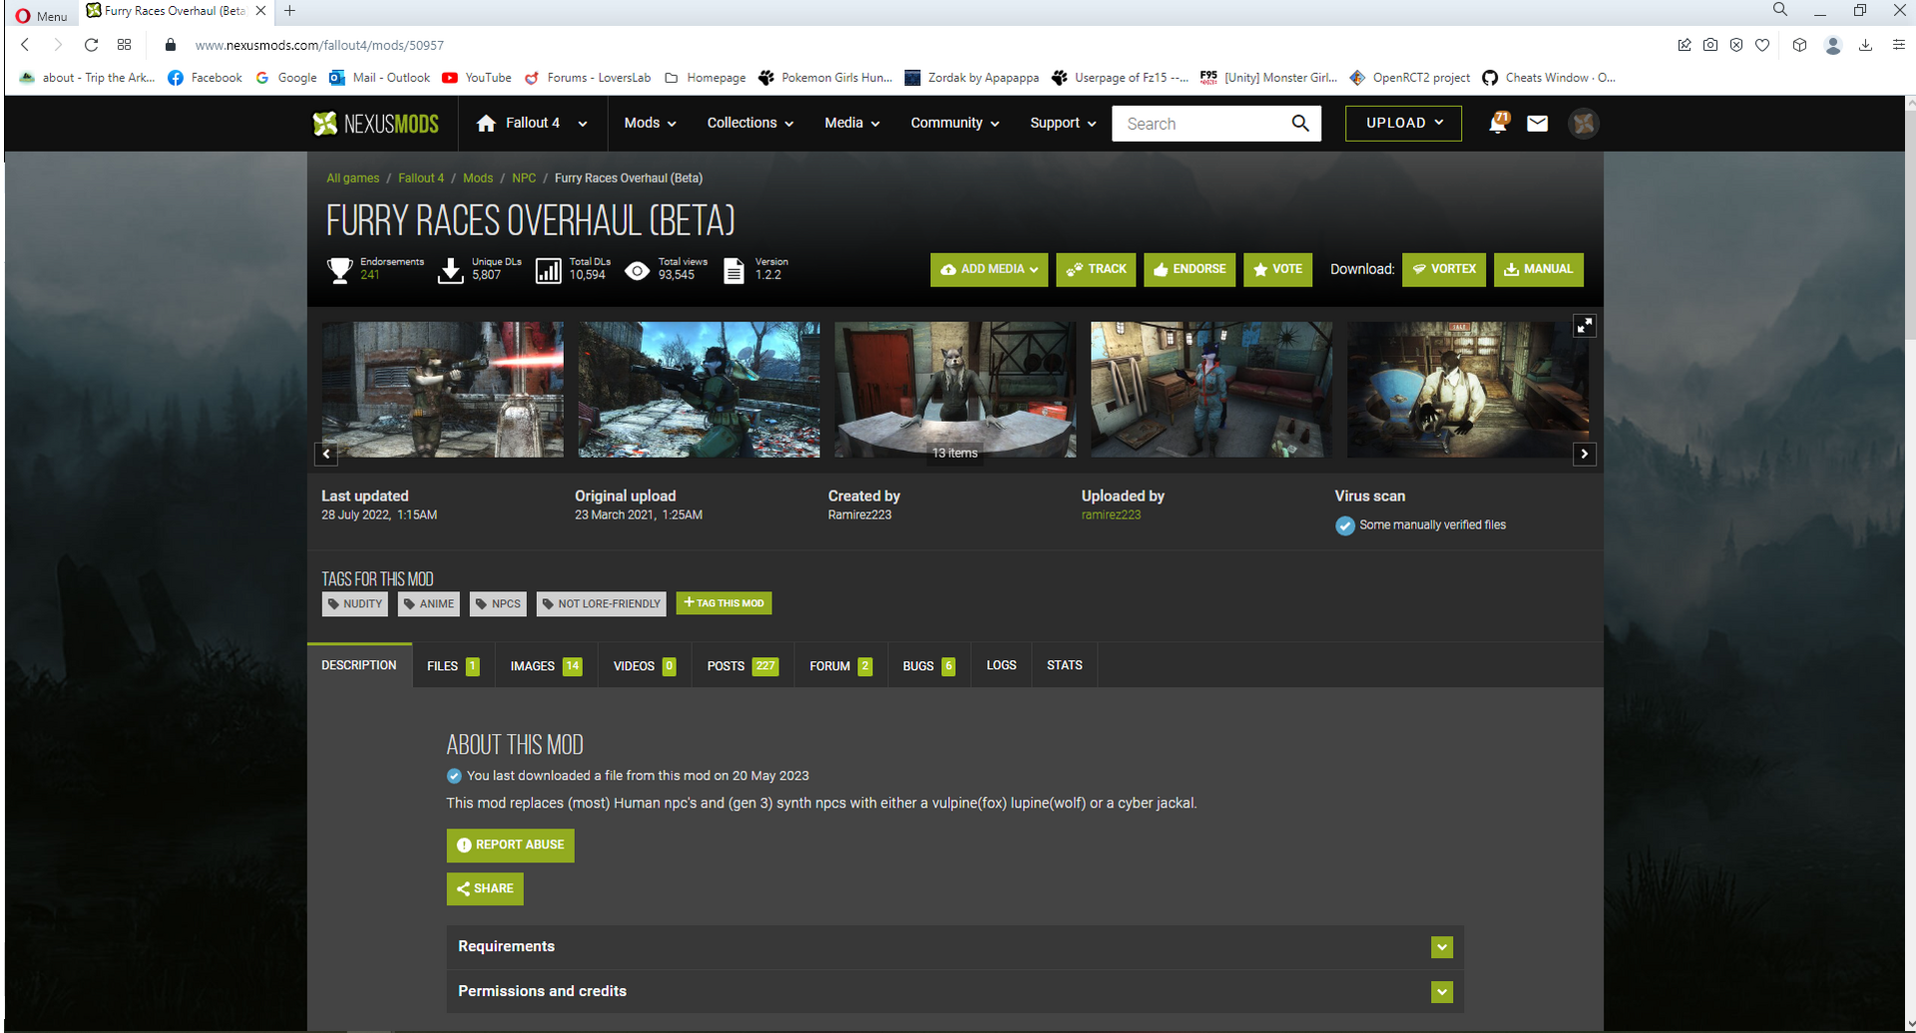Open the browser speed dial grid icon

tap(124, 45)
